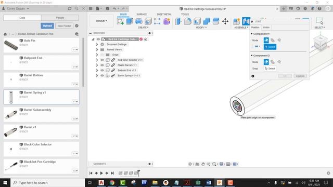Select the Shell tool
Screen dimensions: 333x187
(x=197, y=21)
